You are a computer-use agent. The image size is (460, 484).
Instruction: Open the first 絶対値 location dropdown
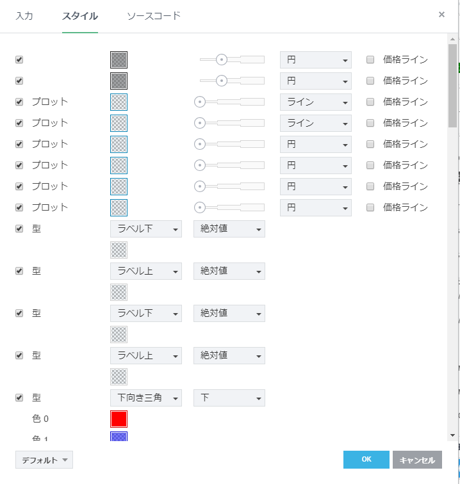[229, 229]
